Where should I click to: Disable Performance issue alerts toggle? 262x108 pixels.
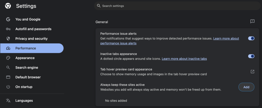(x=251, y=38)
